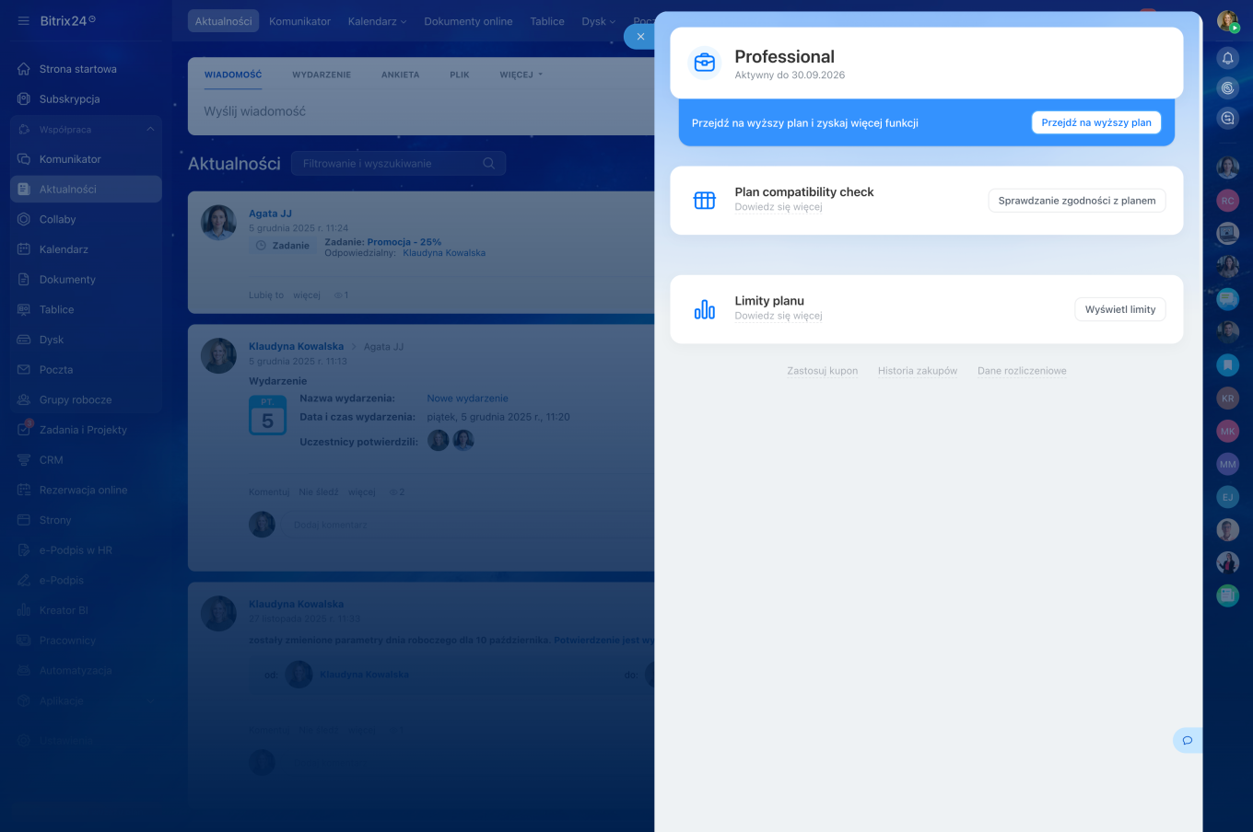The width and height of the screenshot is (1253, 832).
Task: Close the subscription side panel
Action: (640, 37)
